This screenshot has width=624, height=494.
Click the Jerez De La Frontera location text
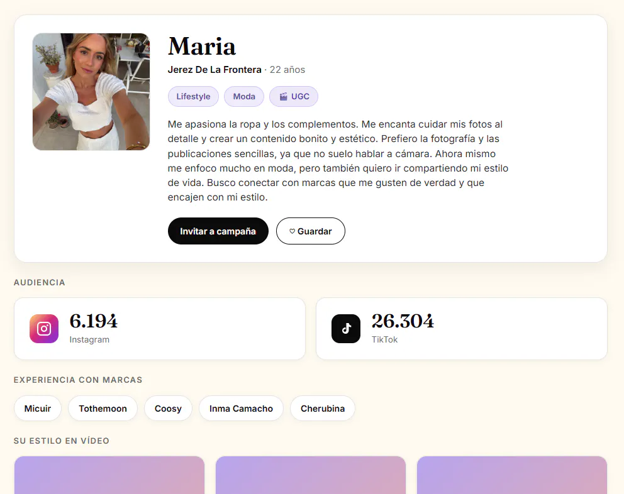click(x=214, y=70)
